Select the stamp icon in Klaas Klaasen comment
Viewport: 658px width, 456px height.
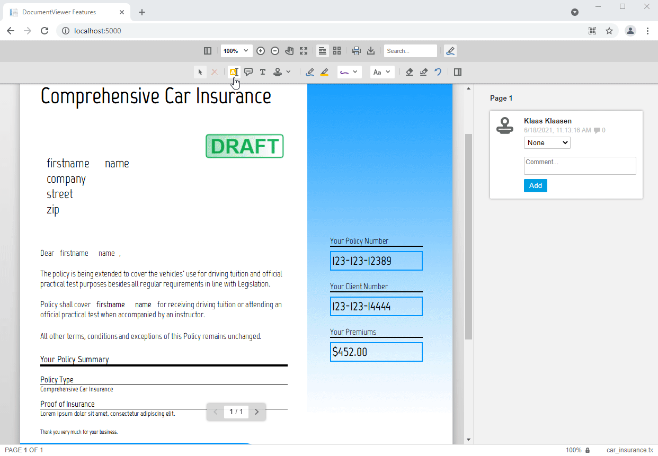505,126
